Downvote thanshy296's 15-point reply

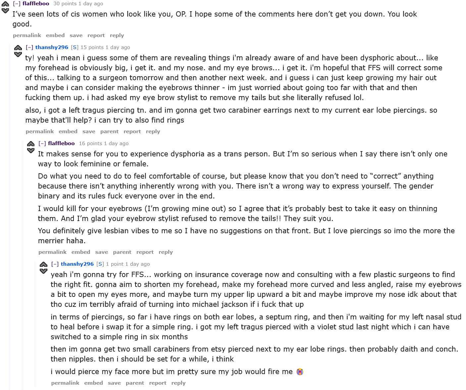click(18, 54)
